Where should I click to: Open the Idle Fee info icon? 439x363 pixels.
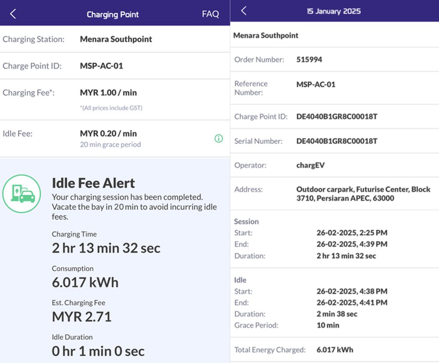pyautogui.click(x=218, y=138)
